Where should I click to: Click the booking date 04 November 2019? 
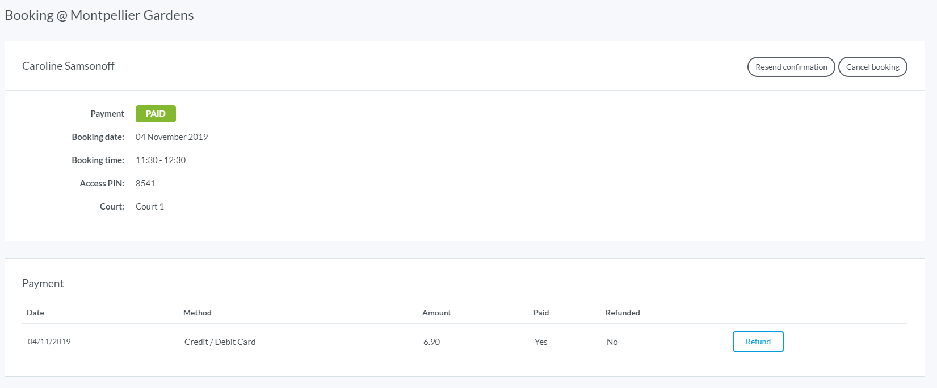pyautogui.click(x=171, y=137)
